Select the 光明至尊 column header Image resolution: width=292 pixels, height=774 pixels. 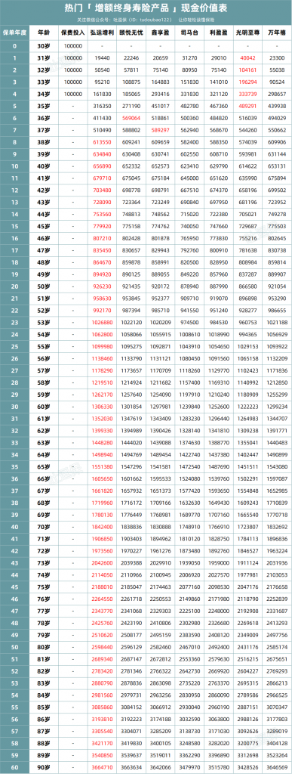pyautogui.click(x=247, y=33)
